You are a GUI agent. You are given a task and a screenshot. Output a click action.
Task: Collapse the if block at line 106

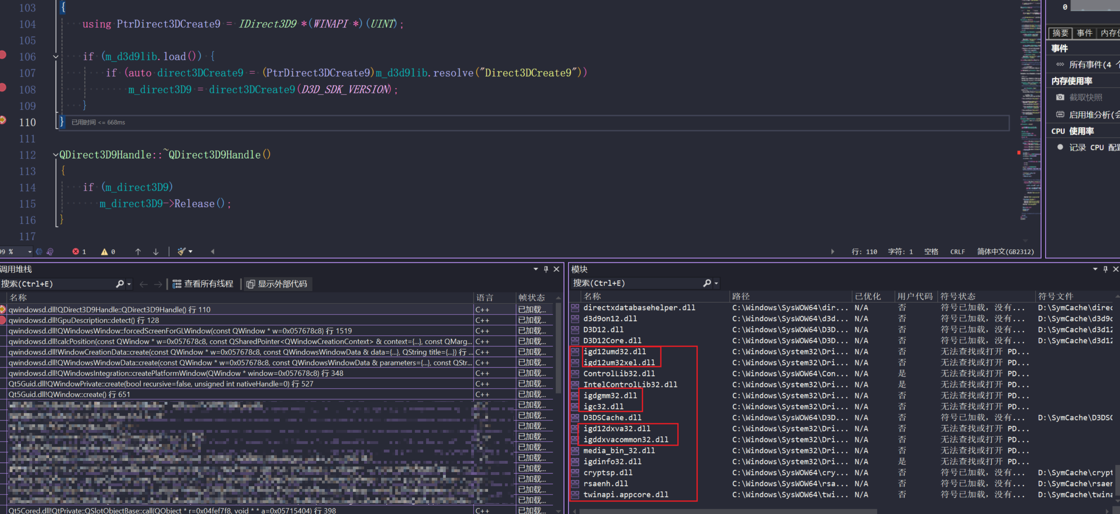pos(56,57)
